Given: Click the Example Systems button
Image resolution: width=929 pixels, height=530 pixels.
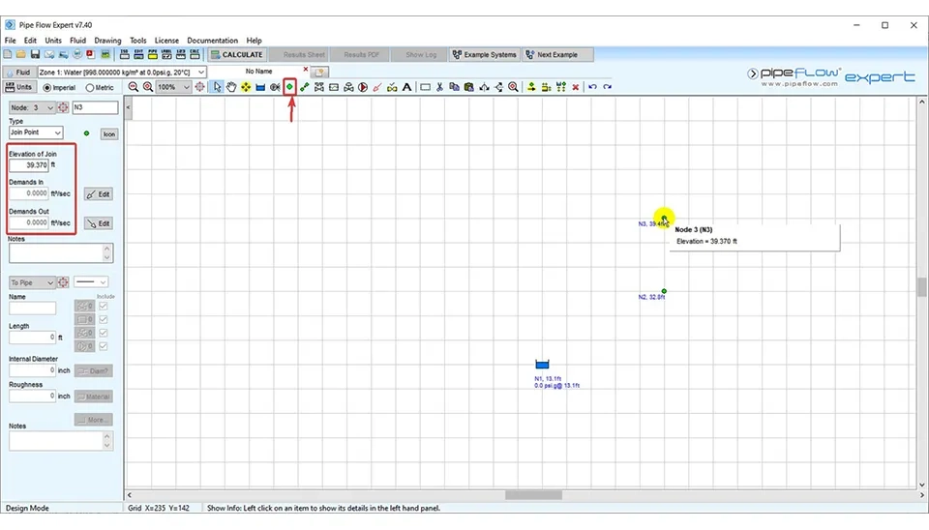Looking at the screenshot, I should point(485,55).
